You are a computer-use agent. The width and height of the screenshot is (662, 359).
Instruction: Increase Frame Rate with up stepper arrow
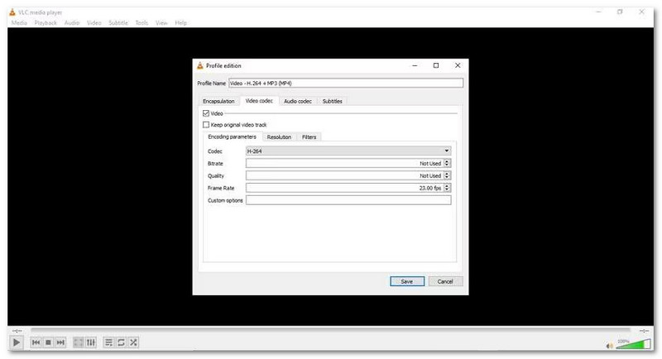click(x=447, y=185)
